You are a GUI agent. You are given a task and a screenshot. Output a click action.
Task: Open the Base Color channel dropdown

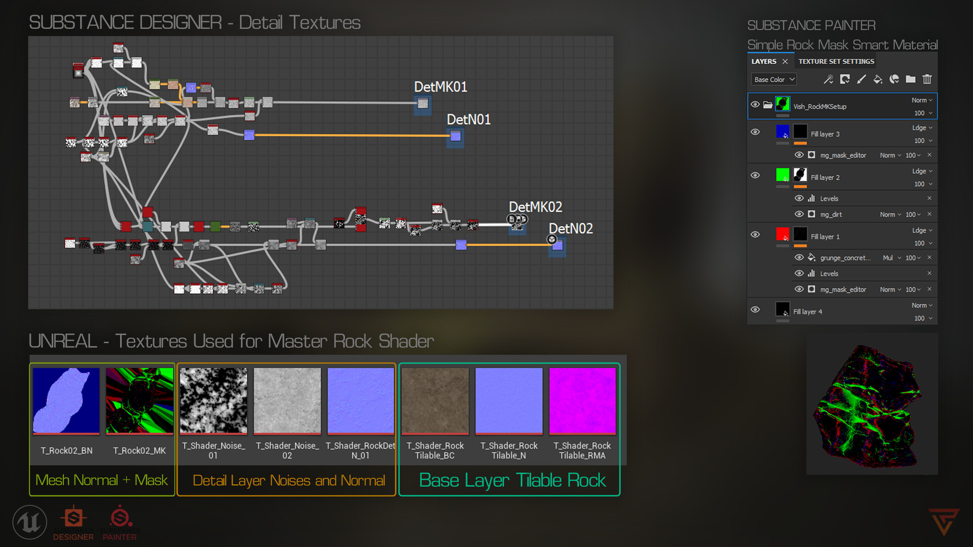pos(773,79)
